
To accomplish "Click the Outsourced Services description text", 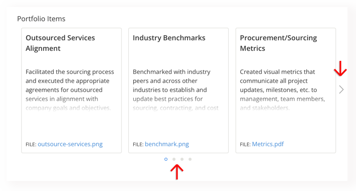I will [x=70, y=90].
